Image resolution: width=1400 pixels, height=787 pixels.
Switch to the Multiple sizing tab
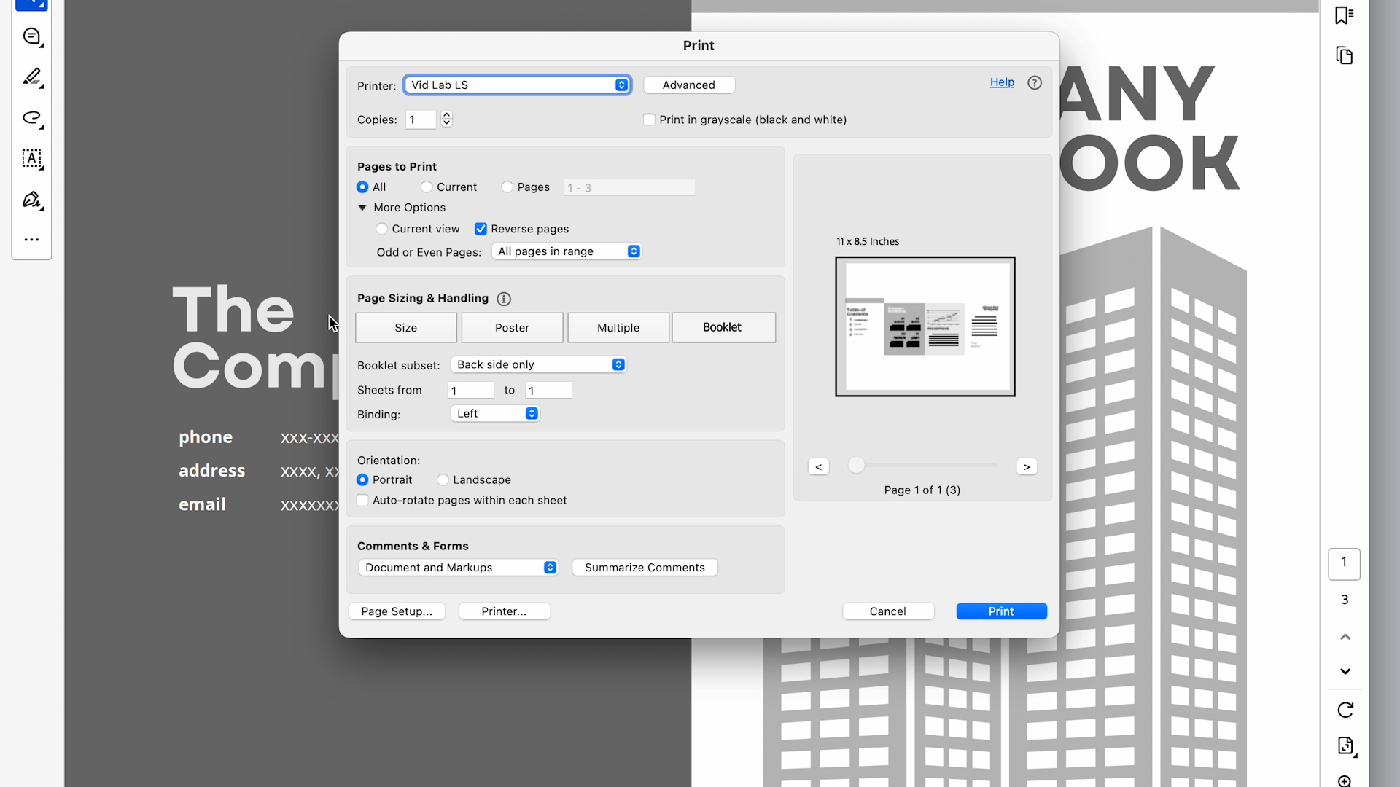pyautogui.click(x=618, y=328)
